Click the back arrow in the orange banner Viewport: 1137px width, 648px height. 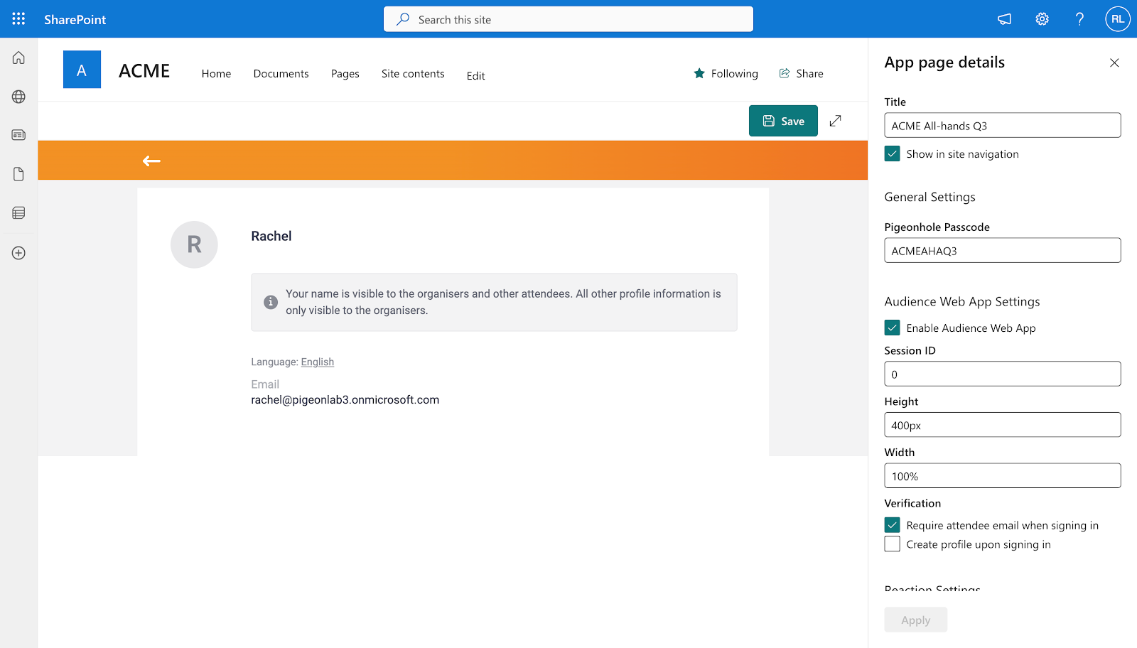151,161
